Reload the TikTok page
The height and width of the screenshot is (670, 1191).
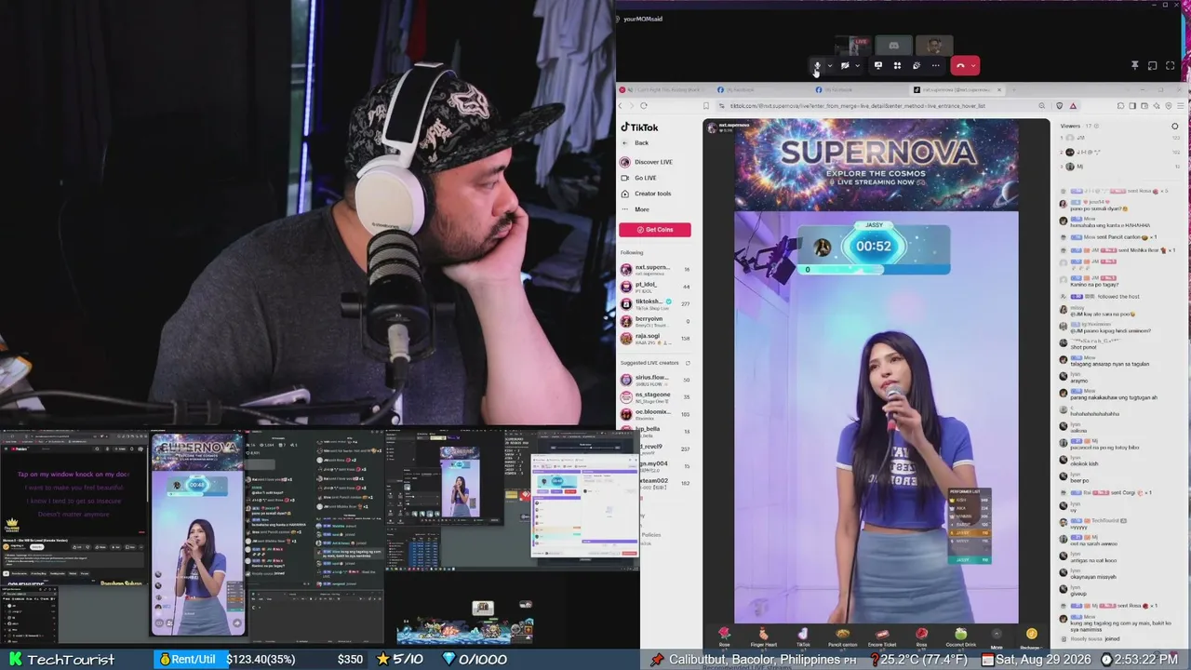pyautogui.click(x=643, y=106)
